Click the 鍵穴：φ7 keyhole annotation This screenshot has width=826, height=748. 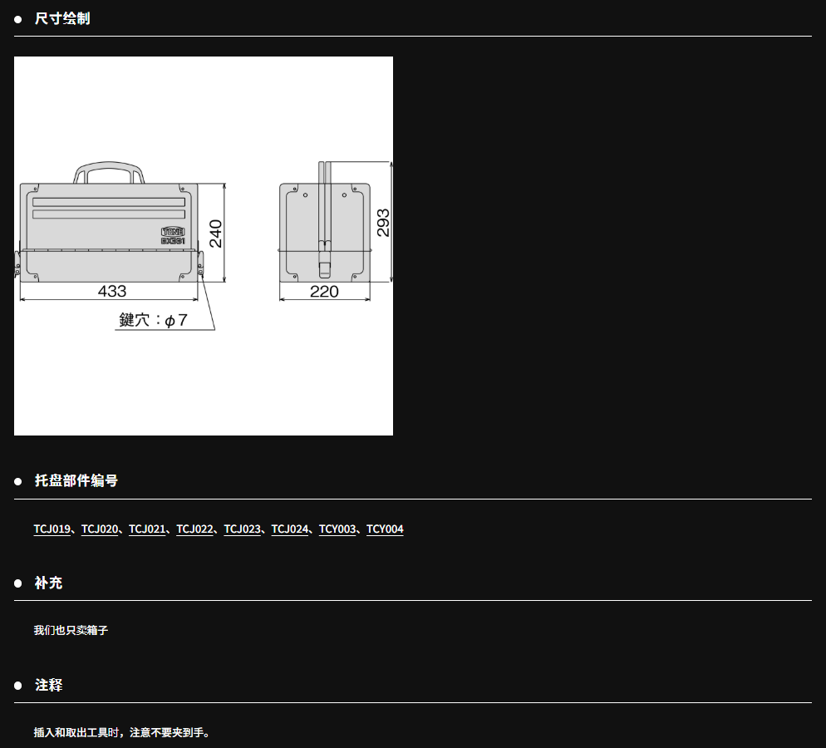pos(154,320)
